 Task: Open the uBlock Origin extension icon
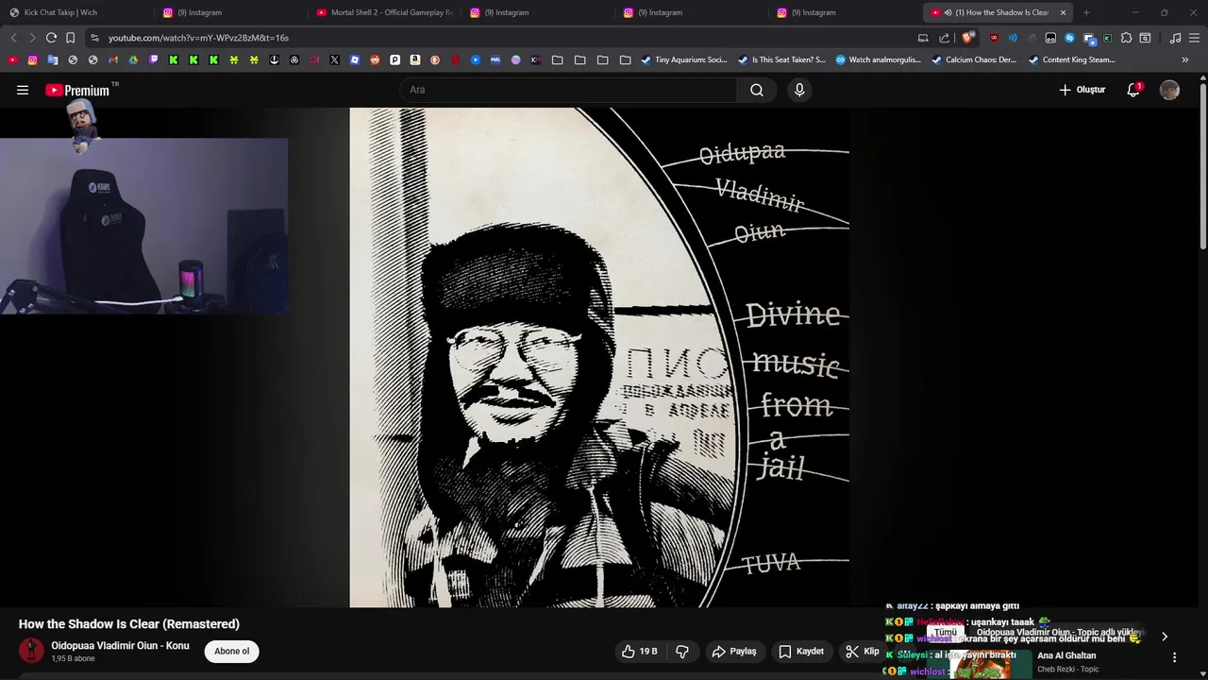tap(994, 38)
